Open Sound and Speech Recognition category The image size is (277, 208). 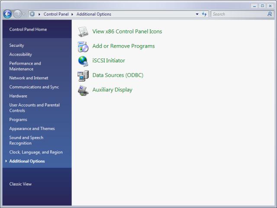click(x=26, y=140)
